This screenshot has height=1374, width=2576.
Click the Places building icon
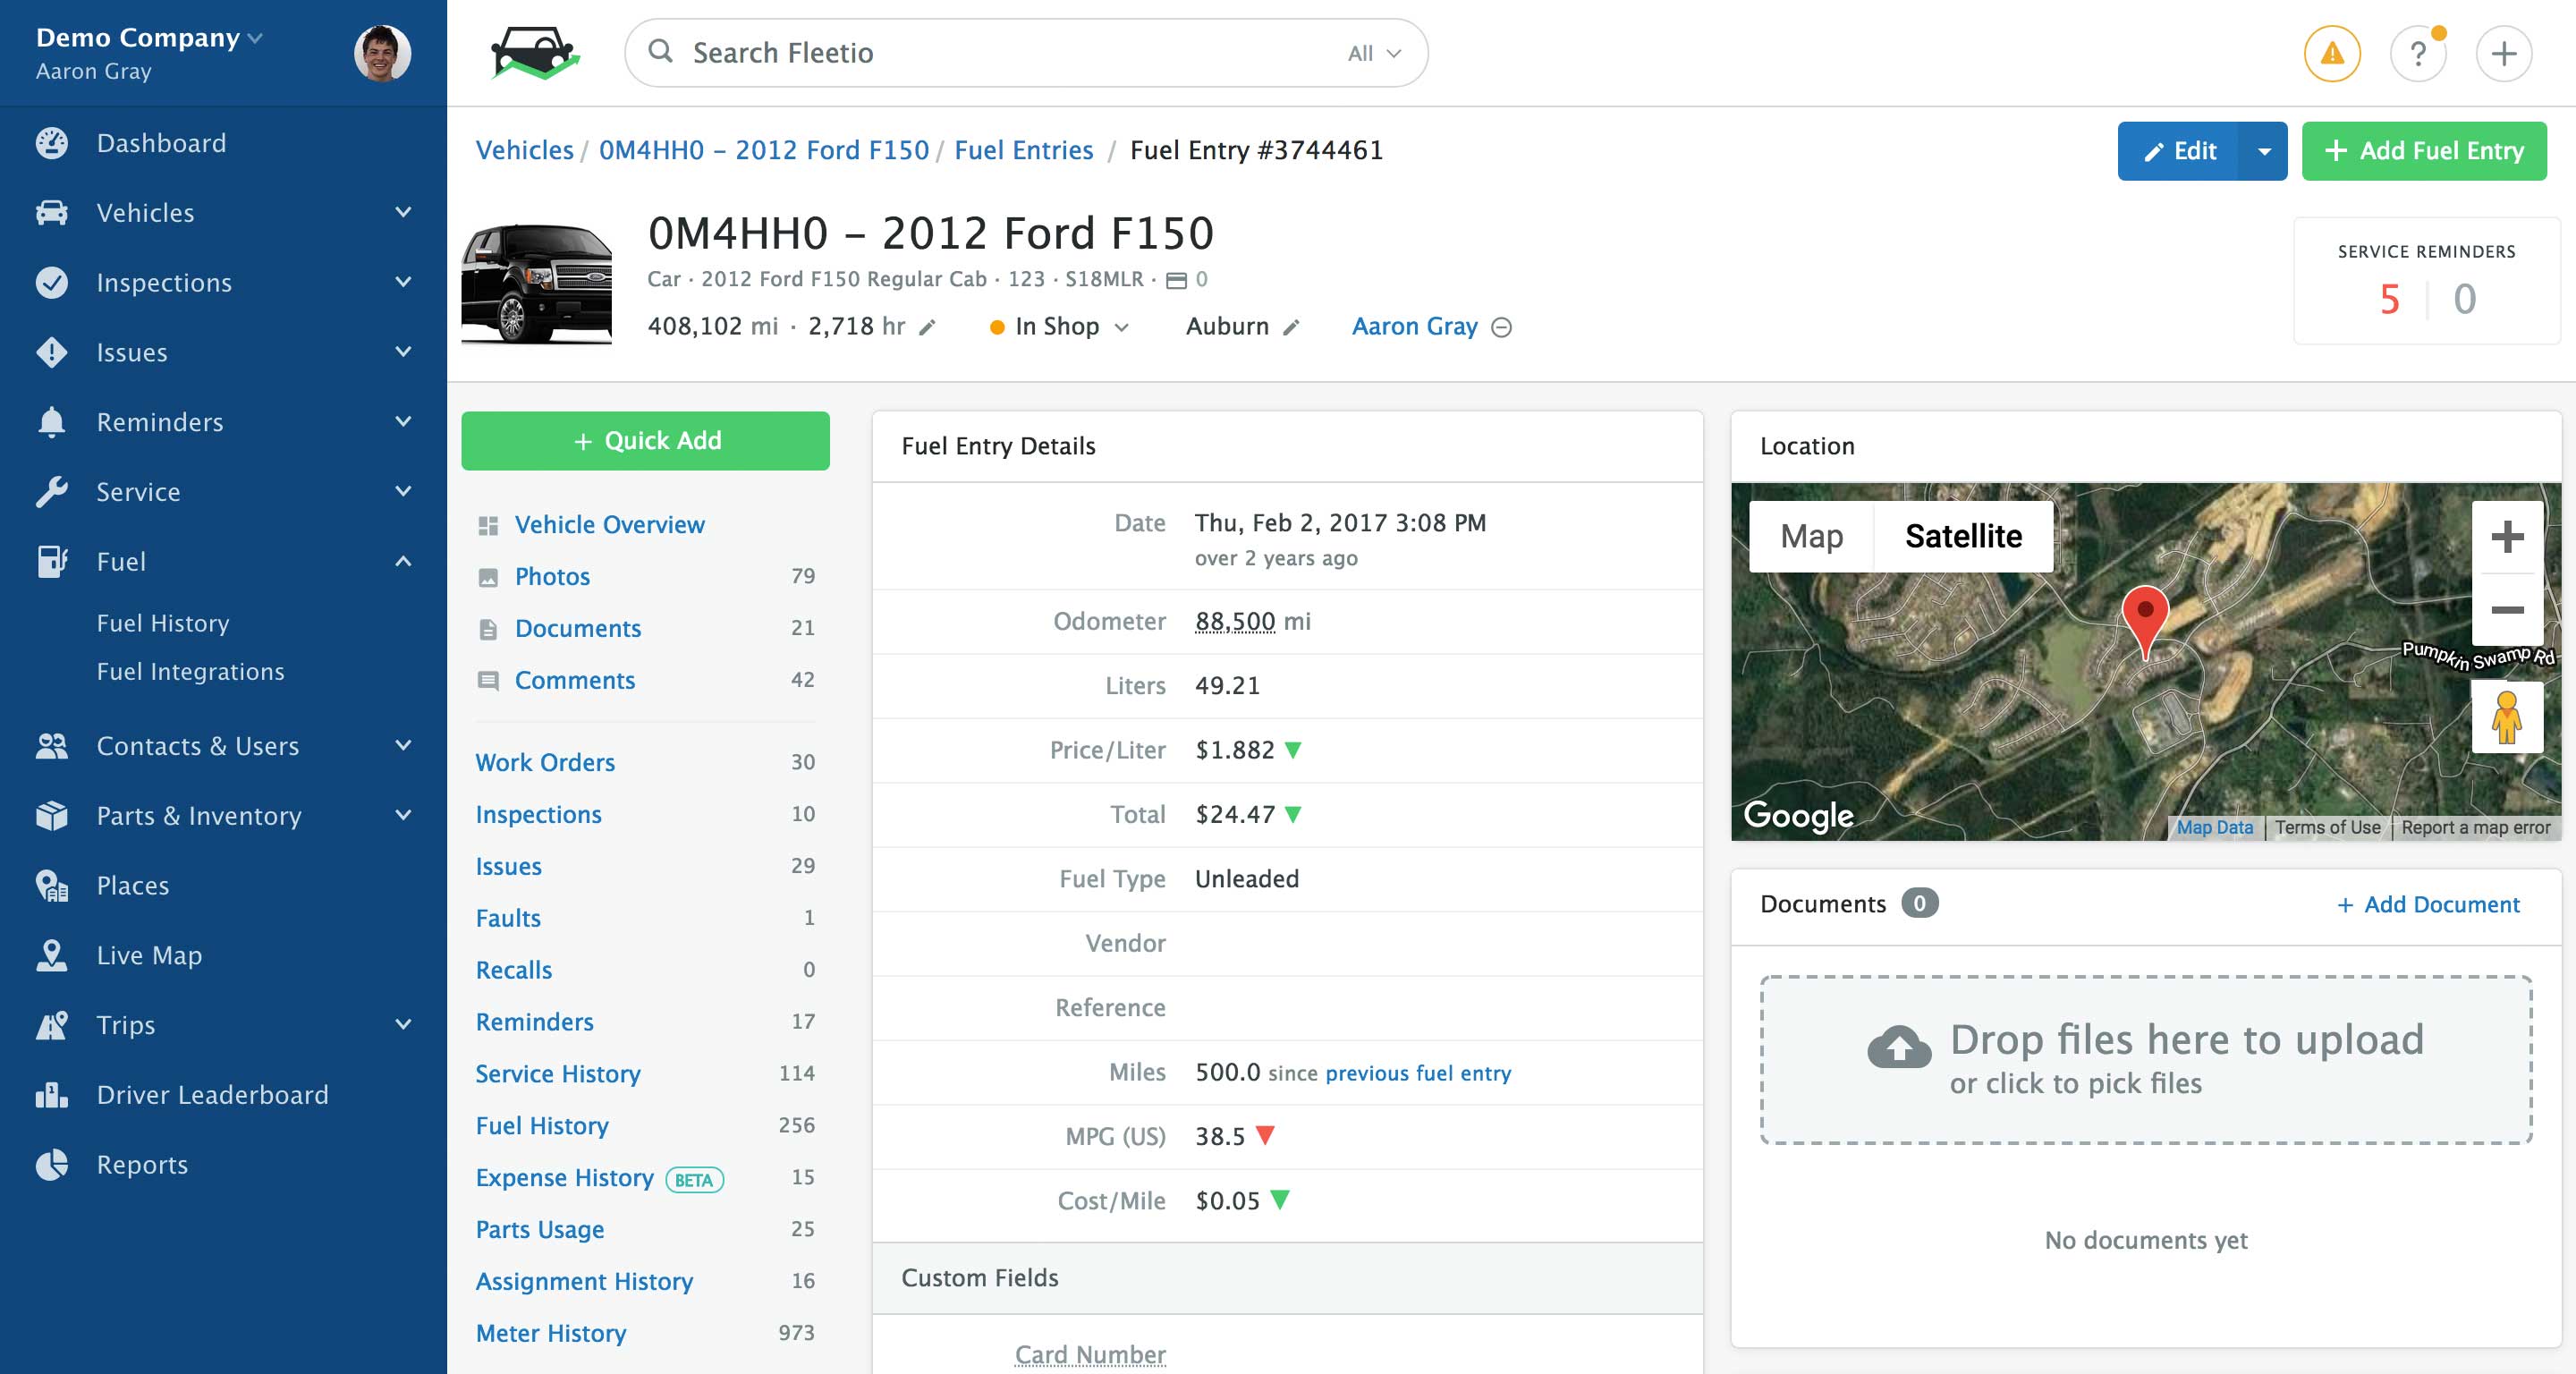pos(52,885)
